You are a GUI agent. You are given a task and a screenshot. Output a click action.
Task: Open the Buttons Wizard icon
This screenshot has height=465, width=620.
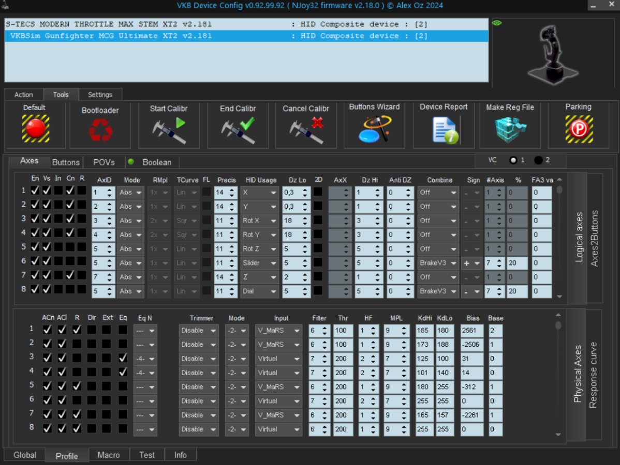click(374, 129)
